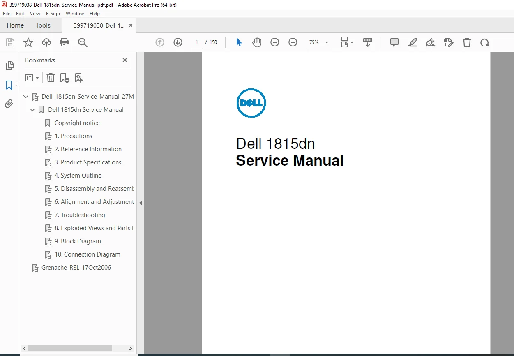This screenshot has width=514, height=356.
Task: Jump to 9. Block Diagram bookmark
Action: 78,241
